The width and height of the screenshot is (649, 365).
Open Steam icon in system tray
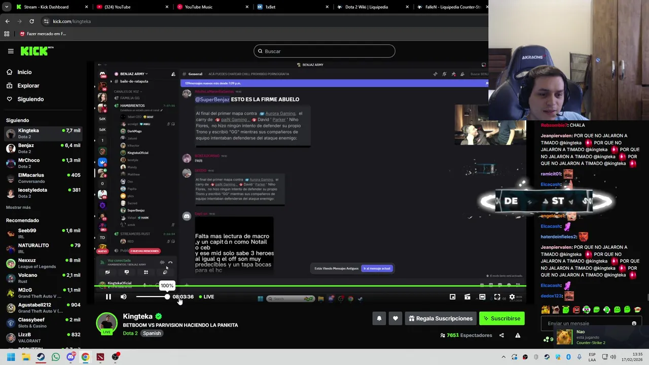tap(547, 357)
